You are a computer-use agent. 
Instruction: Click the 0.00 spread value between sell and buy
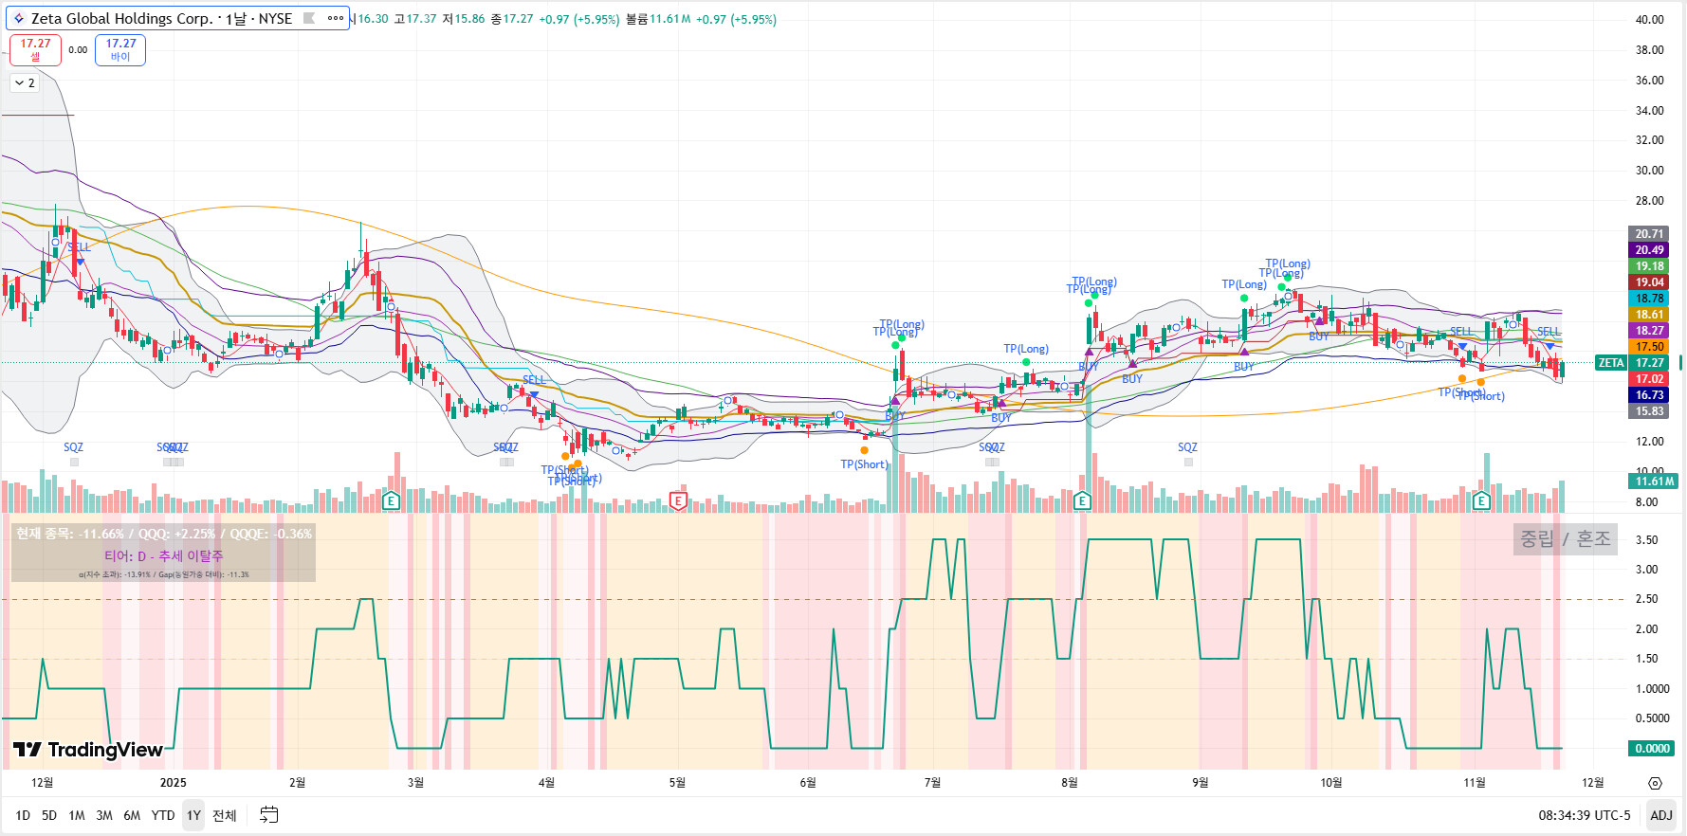coord(78,50)
